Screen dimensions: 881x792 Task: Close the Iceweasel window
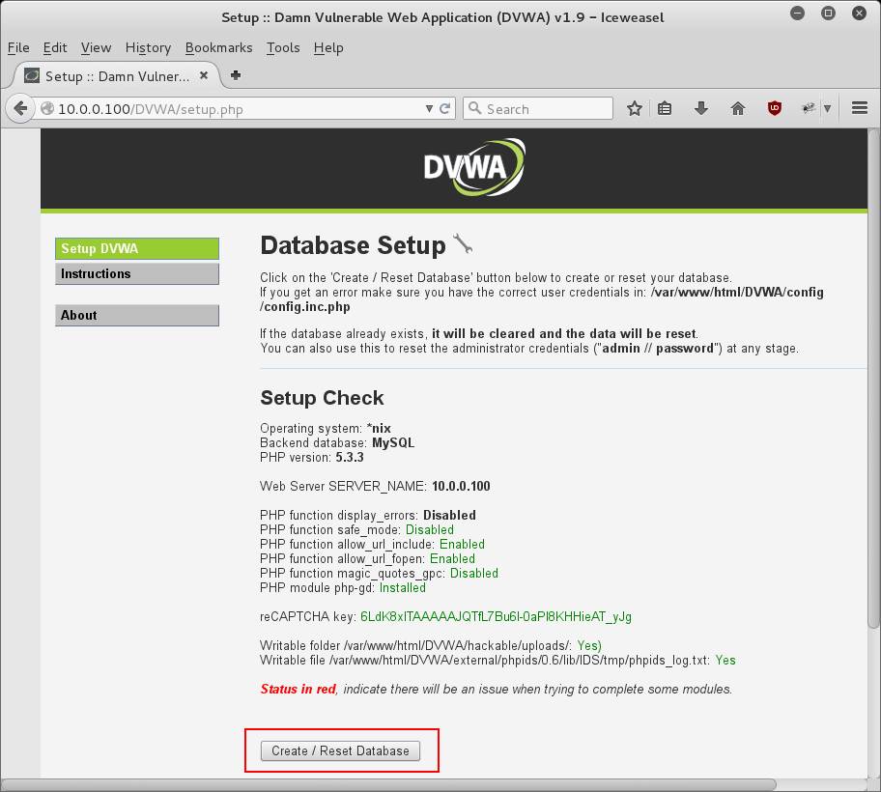pyautogui.click(x=859, y=13)
